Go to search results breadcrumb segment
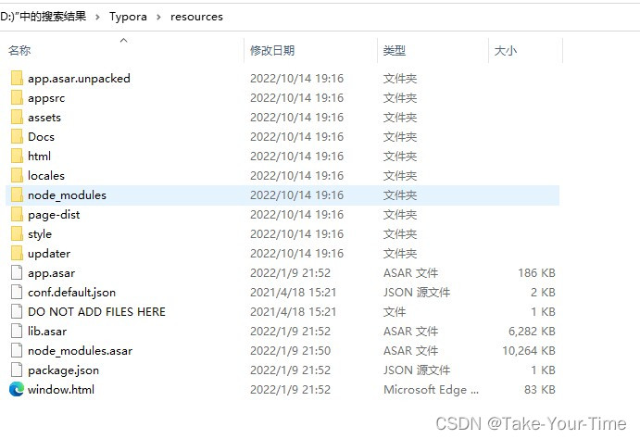Viewport: 640px width, 439px height. click(x=44, y=17)
